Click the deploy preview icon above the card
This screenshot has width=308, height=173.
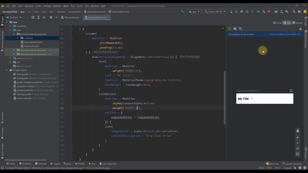pyautogui.click(x=291, y=91)
